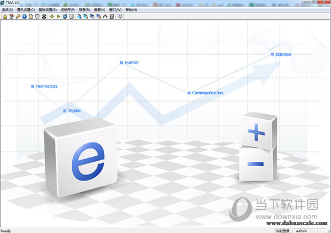
Task: Click the black grid pattern toolbar icon
Action: click(112, 16)
